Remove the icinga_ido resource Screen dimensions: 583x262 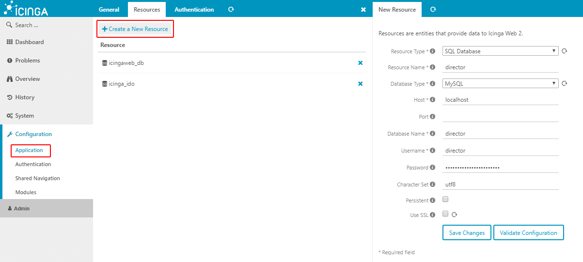point(360,84)
